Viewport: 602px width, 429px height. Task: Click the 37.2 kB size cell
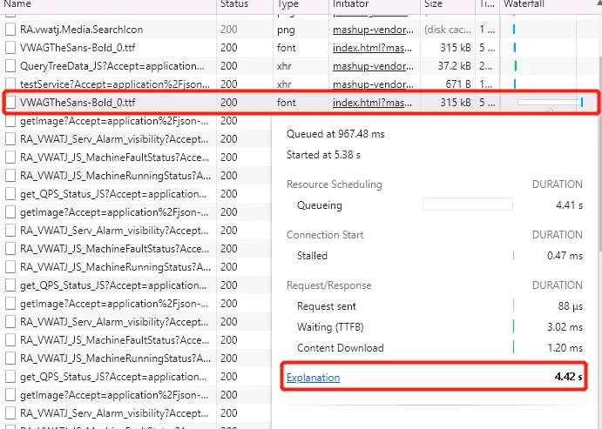pos(454,66)
